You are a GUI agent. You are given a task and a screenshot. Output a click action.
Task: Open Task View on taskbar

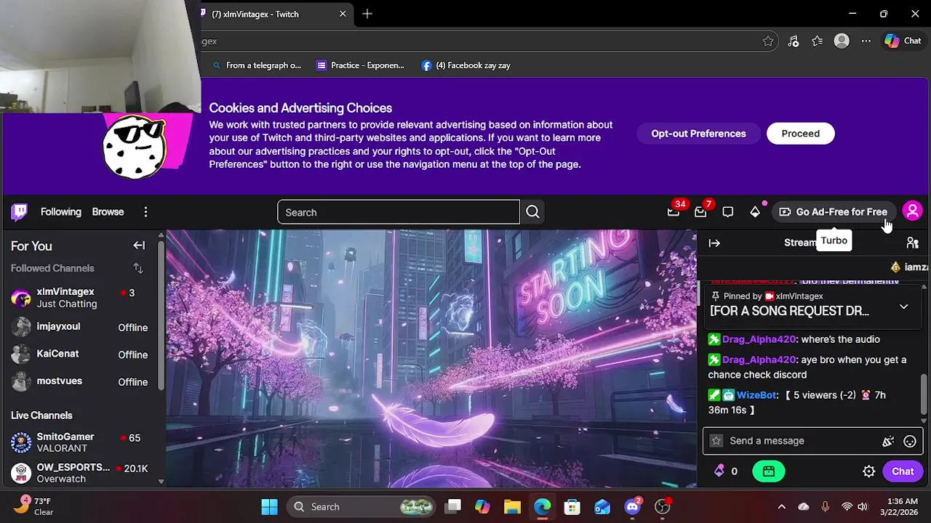coord(453,507)
